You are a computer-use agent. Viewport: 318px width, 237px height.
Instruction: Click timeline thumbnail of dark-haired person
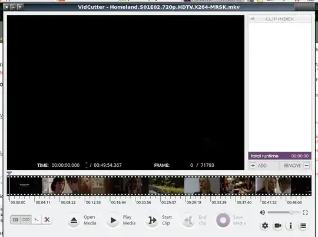(x=60, y=186)
